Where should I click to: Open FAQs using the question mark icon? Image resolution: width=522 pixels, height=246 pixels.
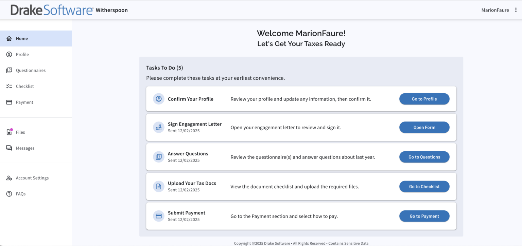point(10,194)
